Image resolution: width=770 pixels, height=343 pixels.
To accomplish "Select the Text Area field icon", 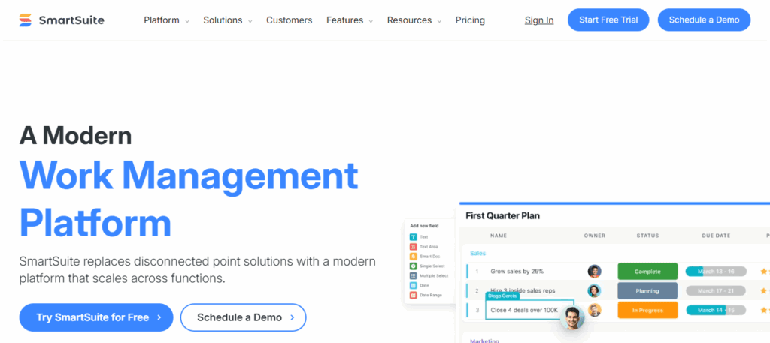I will 414,246.
